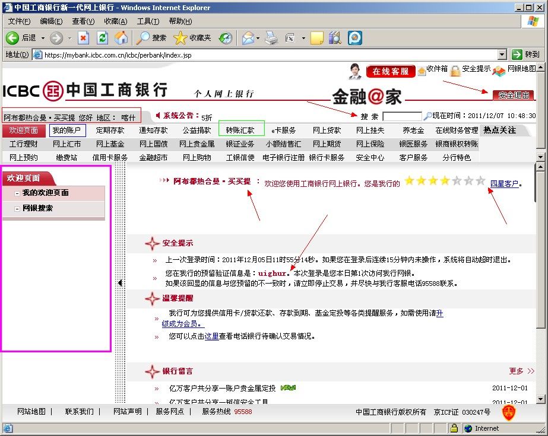Click the page icon beside the address URL
Viewport: 548px width, 436px height.
(x=37, y=55)
